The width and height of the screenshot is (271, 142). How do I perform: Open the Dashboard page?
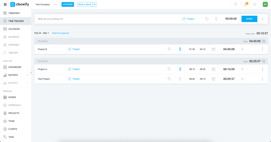click(16, 67)
